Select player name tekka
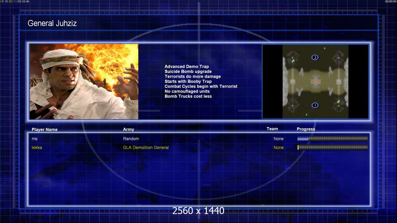The image size is (397, 223). tap(37, 148)
